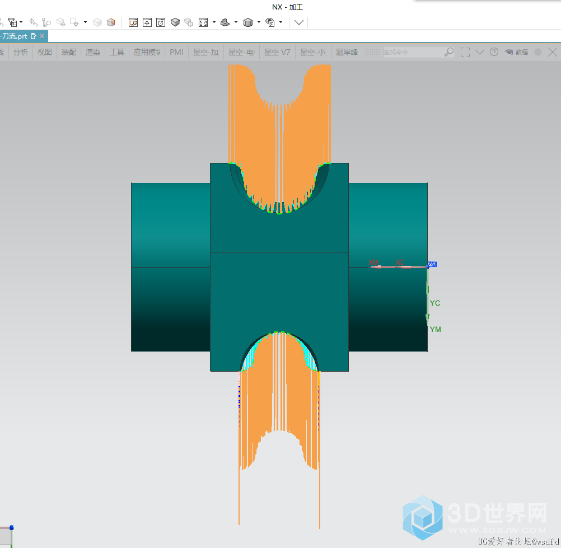Click the orange highlighted-face cube icon

click(x=111, y=22)
